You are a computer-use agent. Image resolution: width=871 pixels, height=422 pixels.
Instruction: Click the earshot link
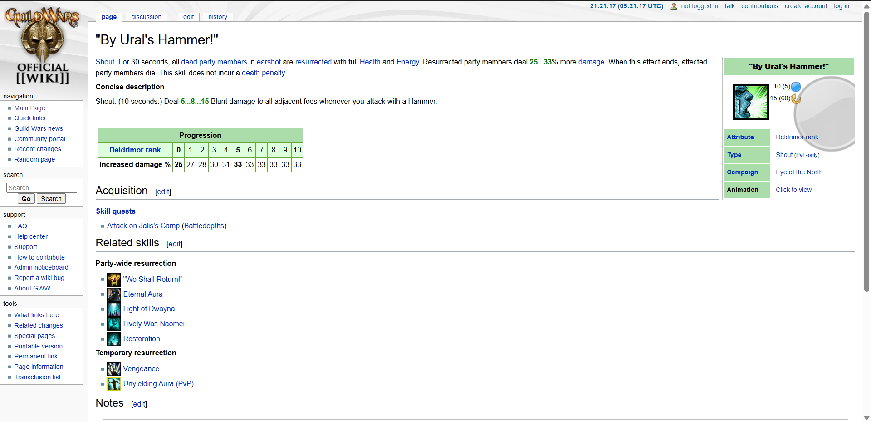(269, 62)
